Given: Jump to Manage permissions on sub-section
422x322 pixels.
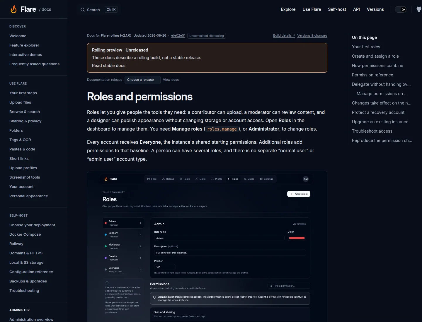Looking at the screenshot, I should pos(382,94).
